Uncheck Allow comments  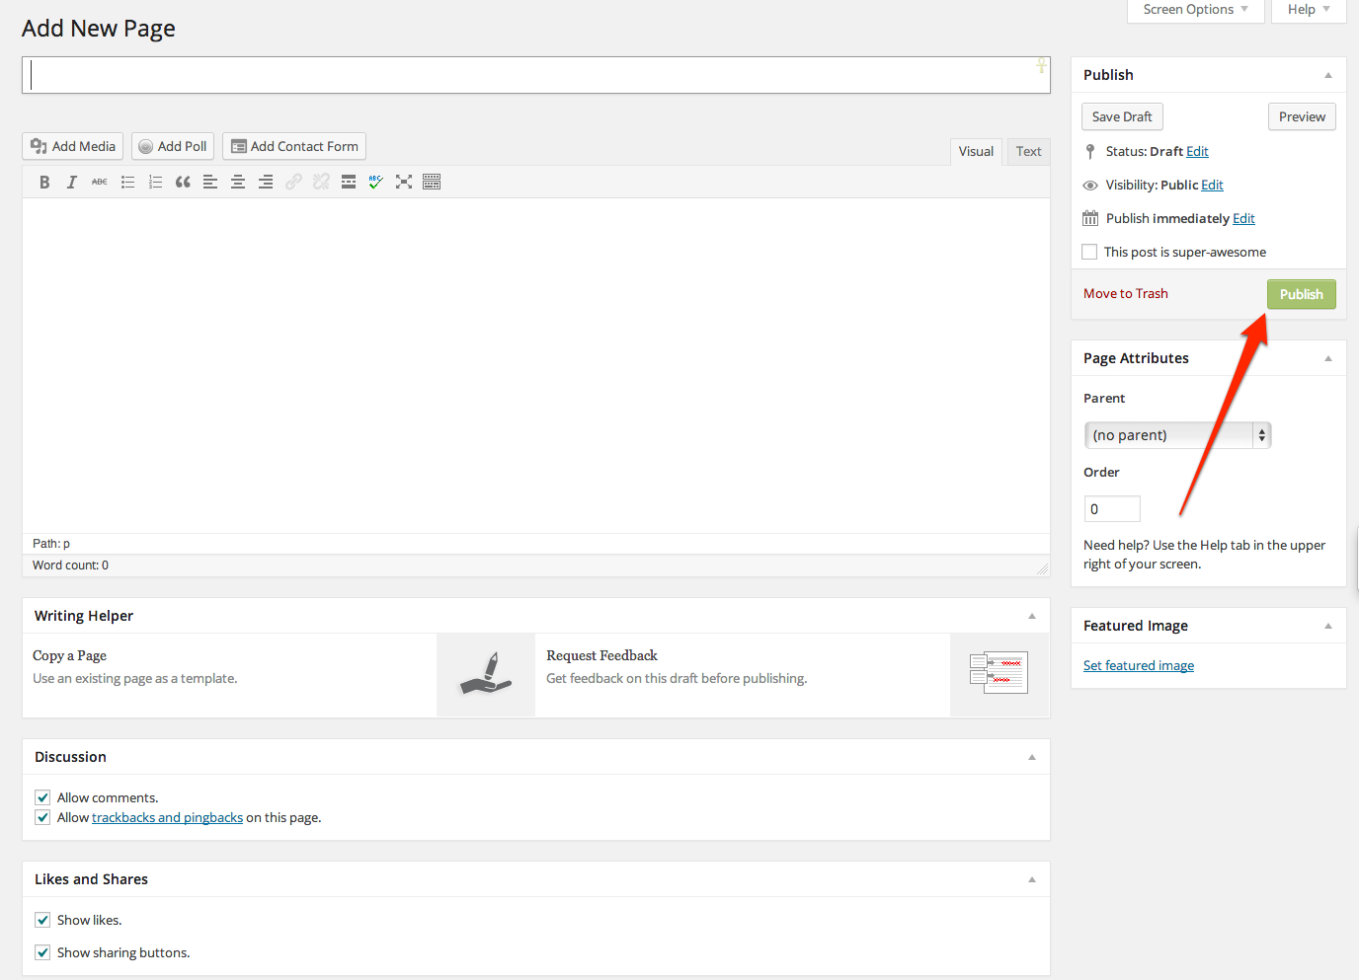[42, 797]
